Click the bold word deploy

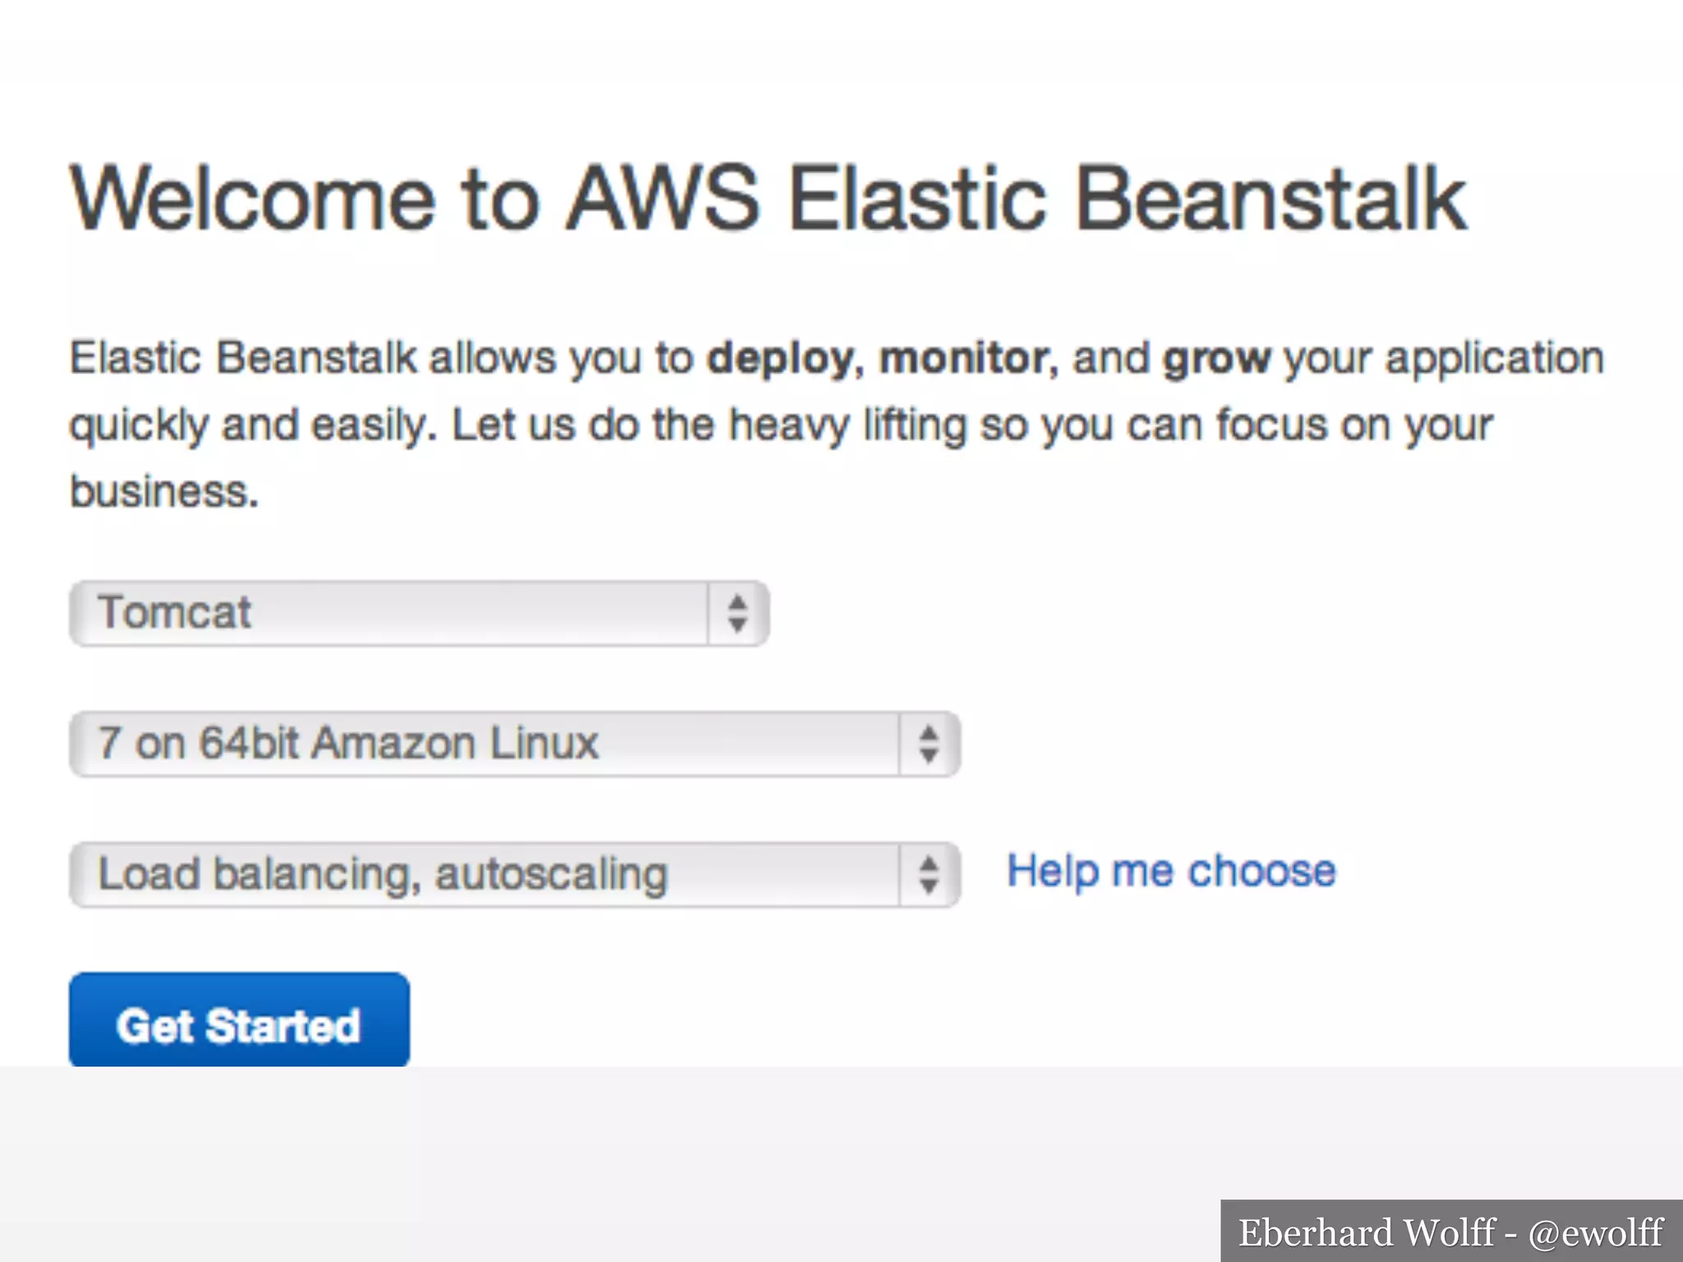pos(780,359)
